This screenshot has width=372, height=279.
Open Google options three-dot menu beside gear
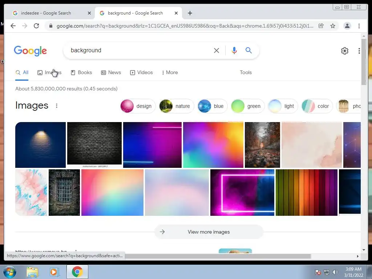click(x=359, y=51)
